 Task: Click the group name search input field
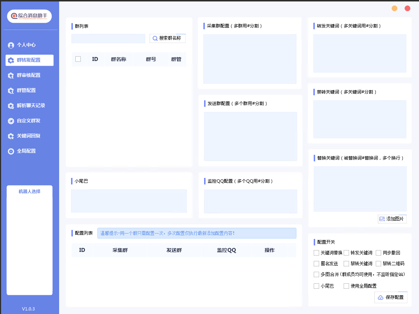click(x=108, y=39)
